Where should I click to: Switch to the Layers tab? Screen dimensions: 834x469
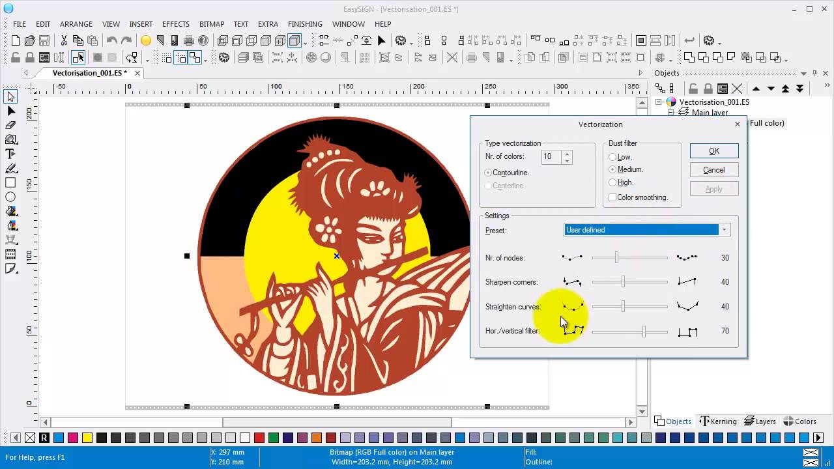(760, 421)
